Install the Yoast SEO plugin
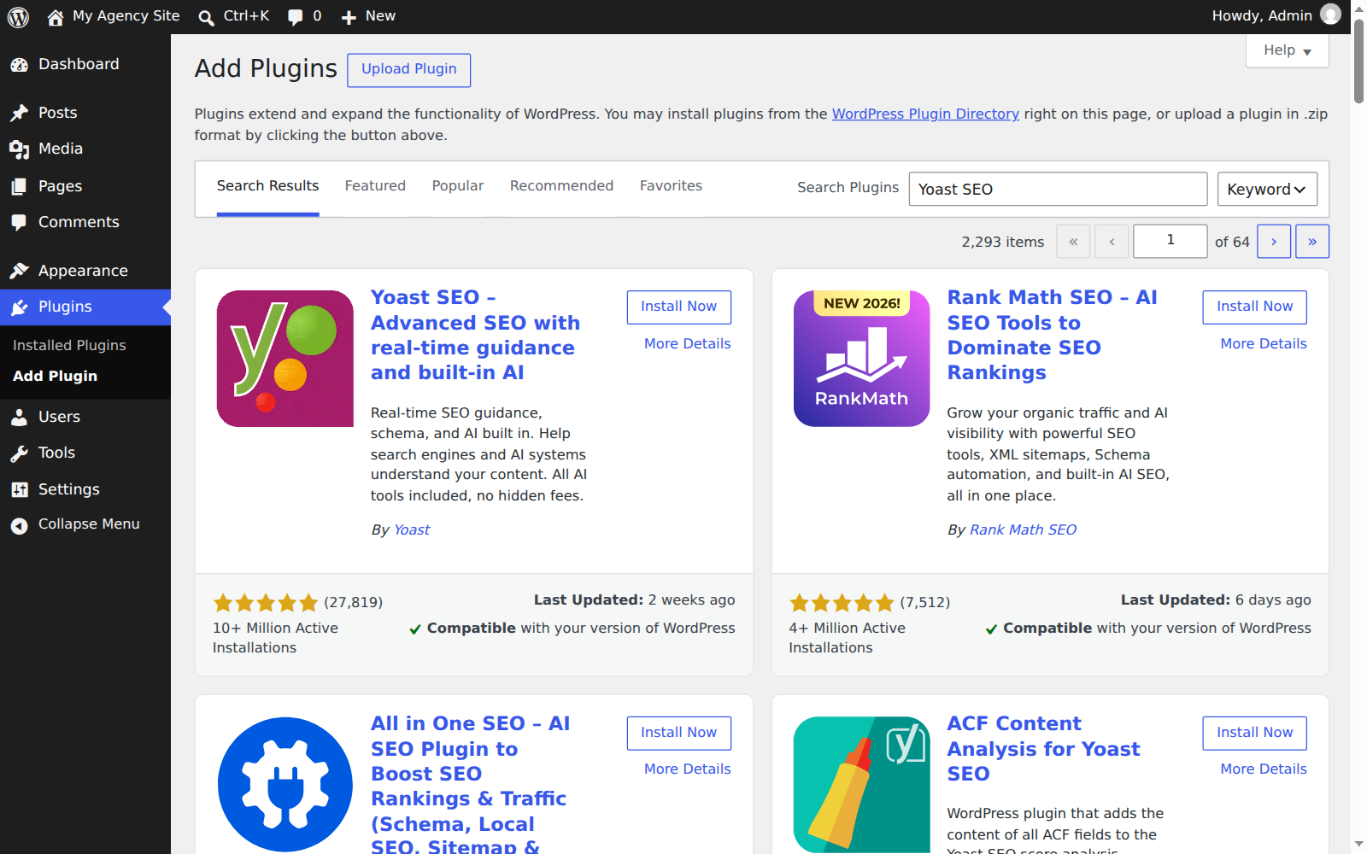Screen dimensions: 1367x854 [678, 307]
